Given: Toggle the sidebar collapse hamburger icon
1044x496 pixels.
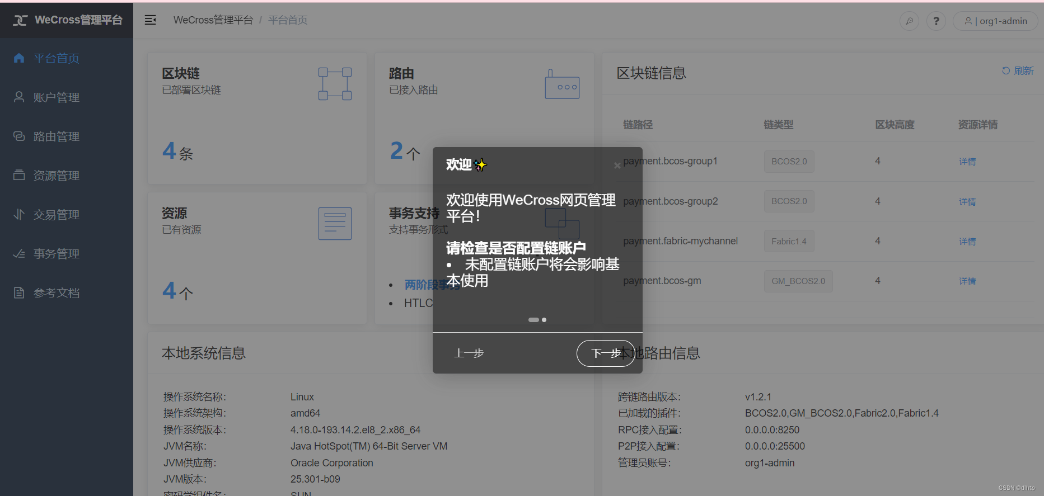Looking at the screenshot, I should coord(150,20).
